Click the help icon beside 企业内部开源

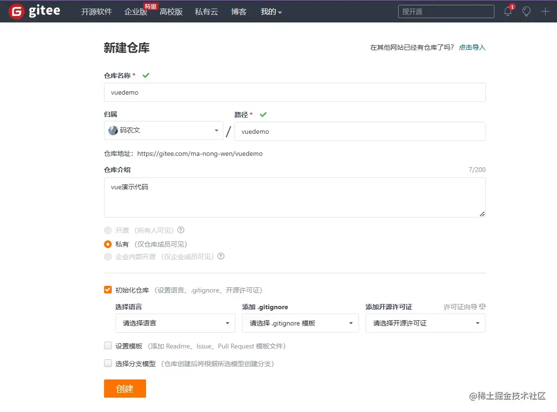click(221, 257)
